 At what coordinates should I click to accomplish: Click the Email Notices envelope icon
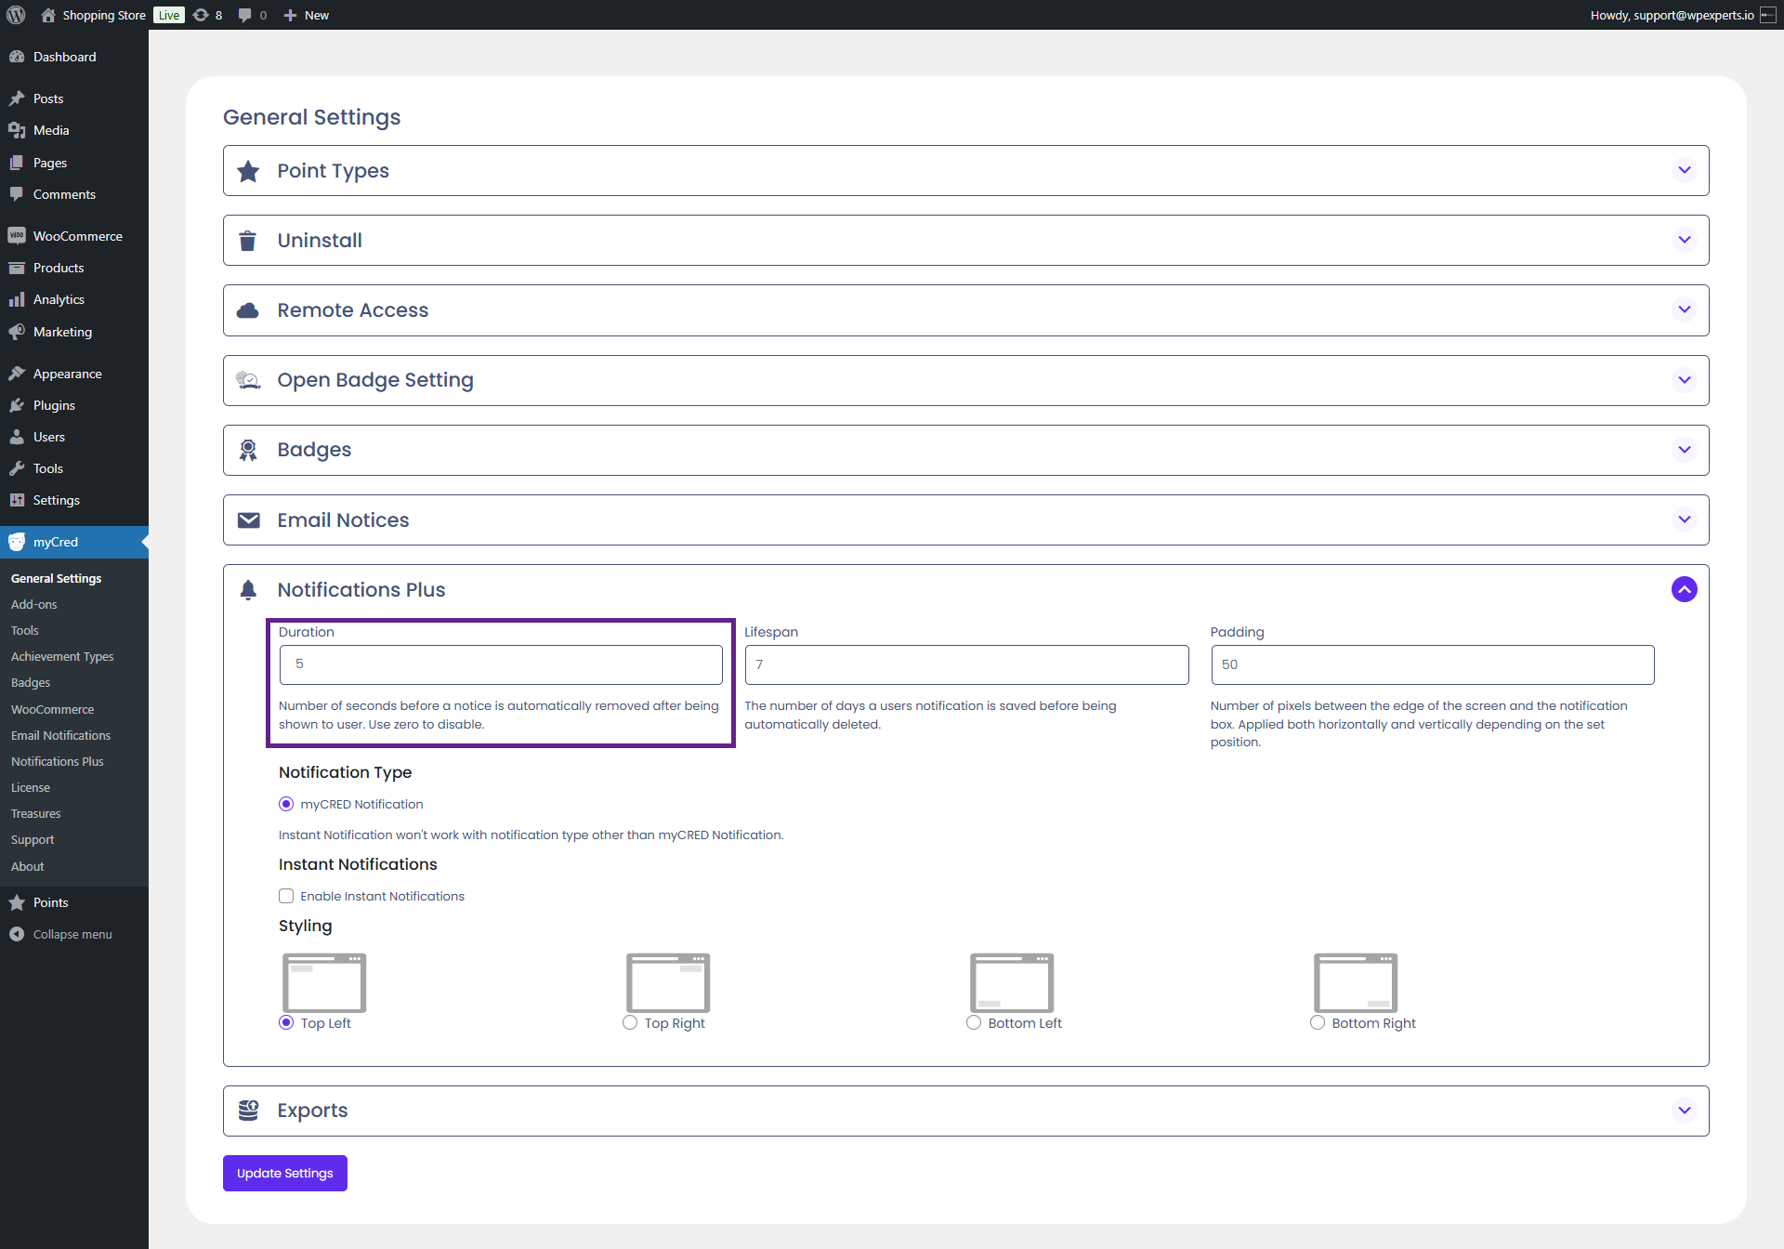248,520
